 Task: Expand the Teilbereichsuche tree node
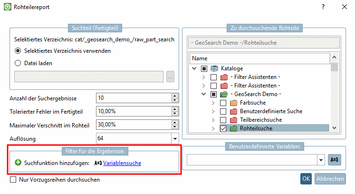pos(213,120)
